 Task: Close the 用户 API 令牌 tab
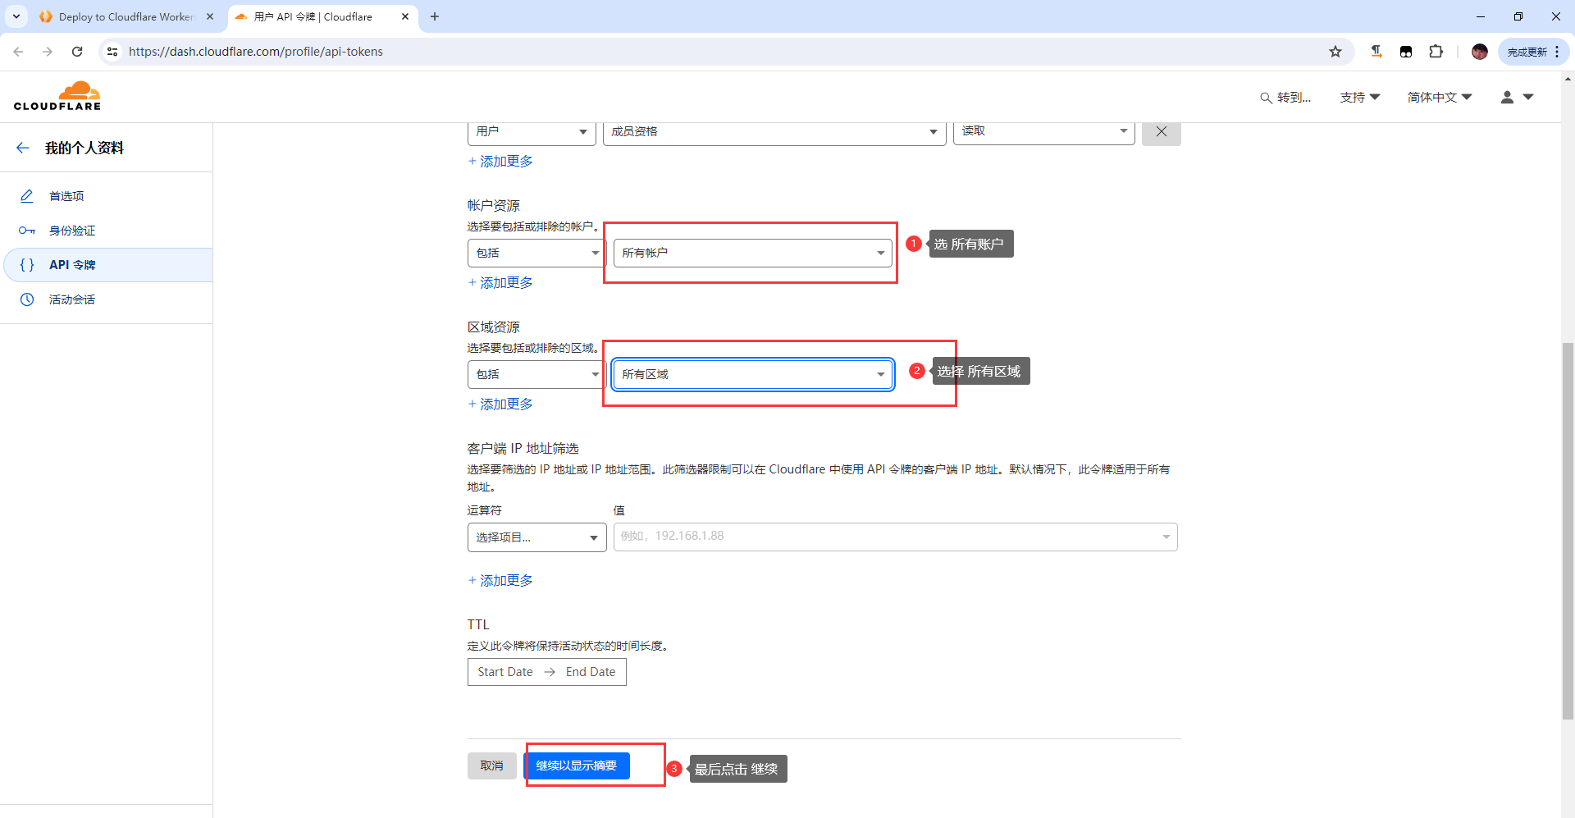pos(405,16)
